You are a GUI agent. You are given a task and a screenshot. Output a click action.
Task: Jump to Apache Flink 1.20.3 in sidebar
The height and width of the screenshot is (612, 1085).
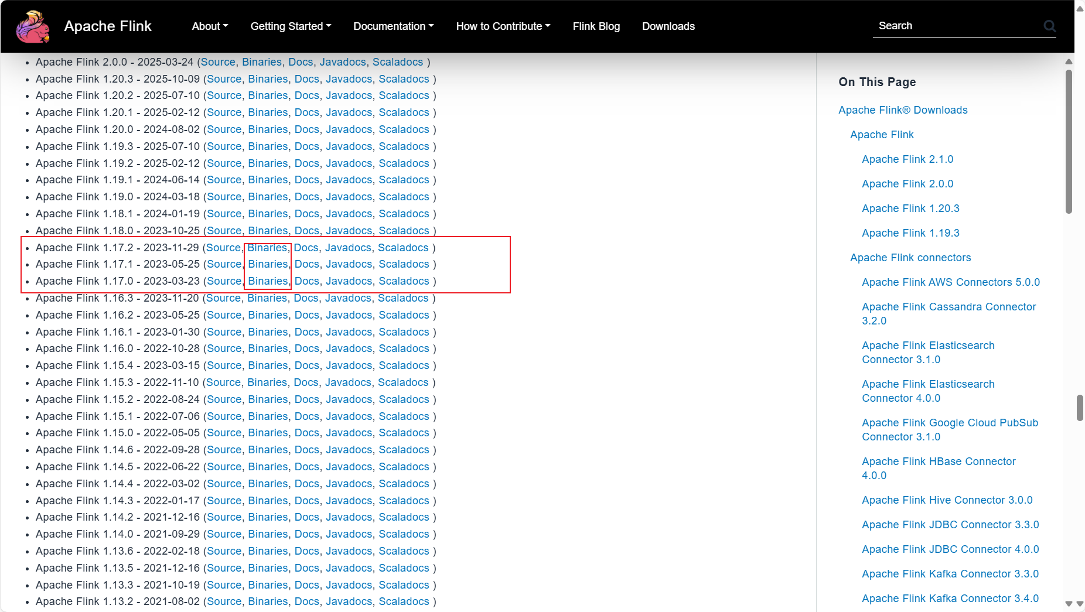910,208
